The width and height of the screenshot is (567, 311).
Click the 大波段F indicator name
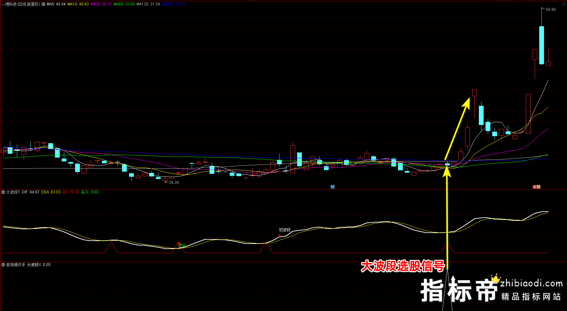pos(13,192)
